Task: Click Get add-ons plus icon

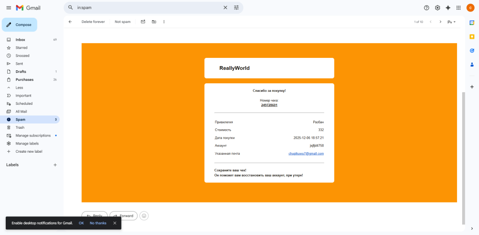Action: pos(472,87)
